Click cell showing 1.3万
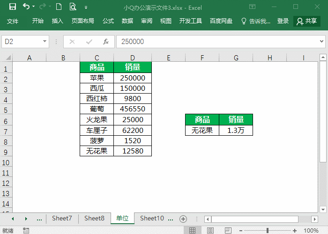 pos(236,131)
